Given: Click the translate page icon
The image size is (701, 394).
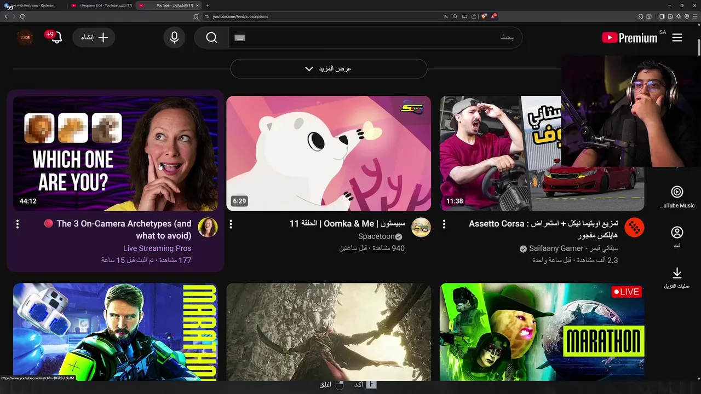Looking at the screenshot, I should (446, 16).
